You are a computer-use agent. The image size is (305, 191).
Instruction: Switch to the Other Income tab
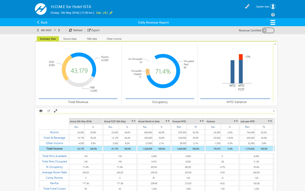114,39
